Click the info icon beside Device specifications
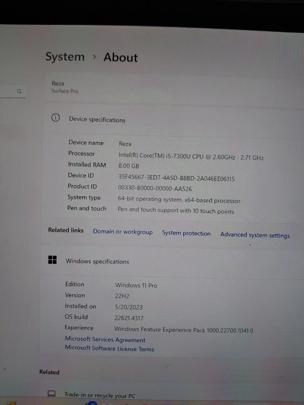 [x=56, y=118]
